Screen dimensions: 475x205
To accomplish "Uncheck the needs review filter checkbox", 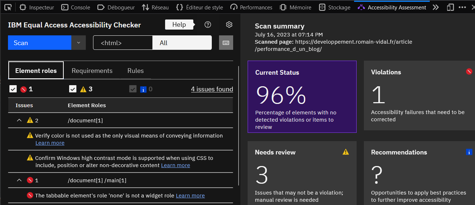I will pyautogui.click(x=73, y=89).
